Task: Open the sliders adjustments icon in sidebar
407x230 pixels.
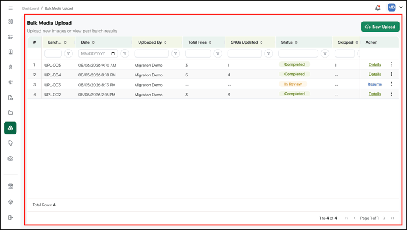Action: point(10,83)
